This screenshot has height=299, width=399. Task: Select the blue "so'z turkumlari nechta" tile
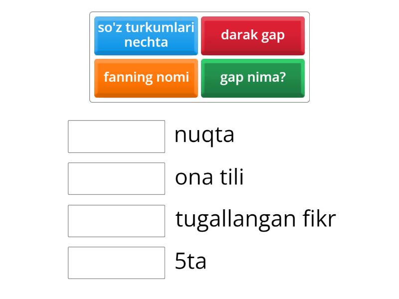146,35
